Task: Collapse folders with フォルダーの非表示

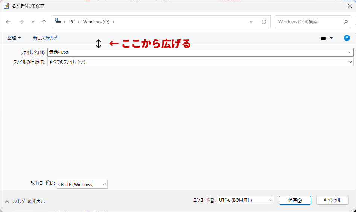Action: [x=25, y=201]
